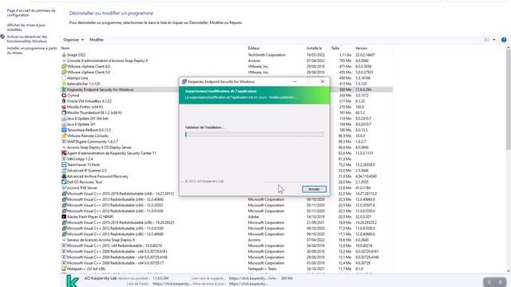Open Installer un programme à partir du réseau

pyautogui.click(x=32, y=50)
